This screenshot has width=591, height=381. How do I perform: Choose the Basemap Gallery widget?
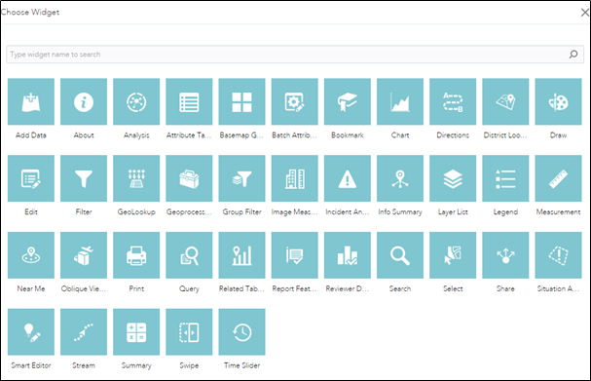coord(242,101)
